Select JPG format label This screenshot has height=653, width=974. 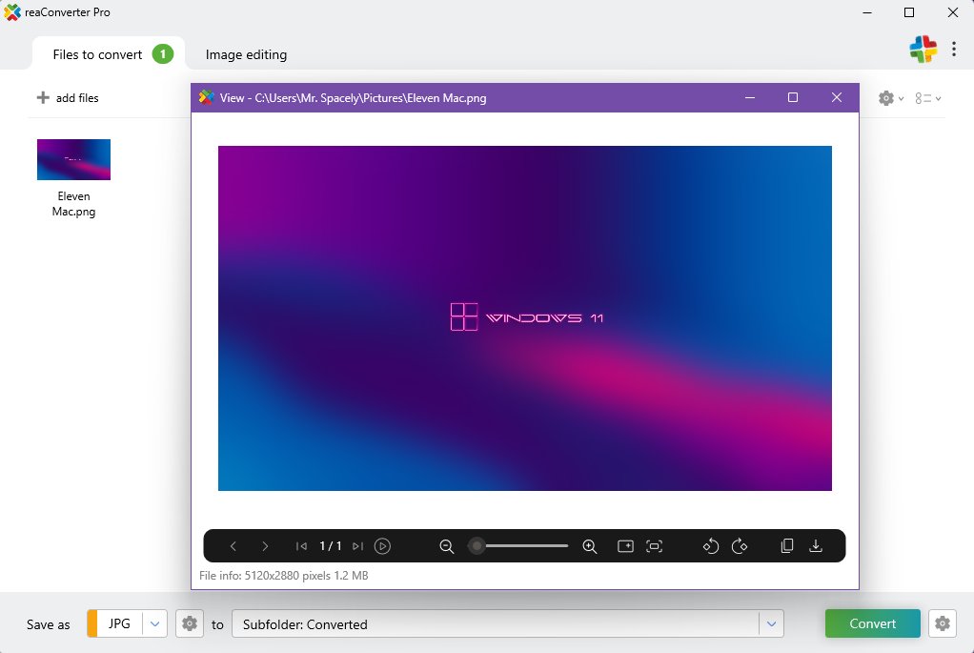119,623
